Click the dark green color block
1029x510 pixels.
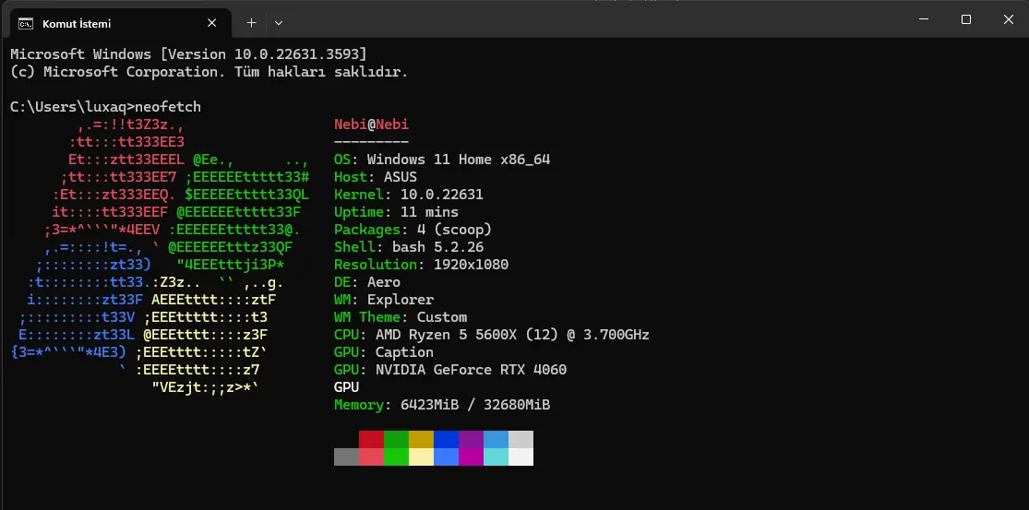tap(397, 439)
